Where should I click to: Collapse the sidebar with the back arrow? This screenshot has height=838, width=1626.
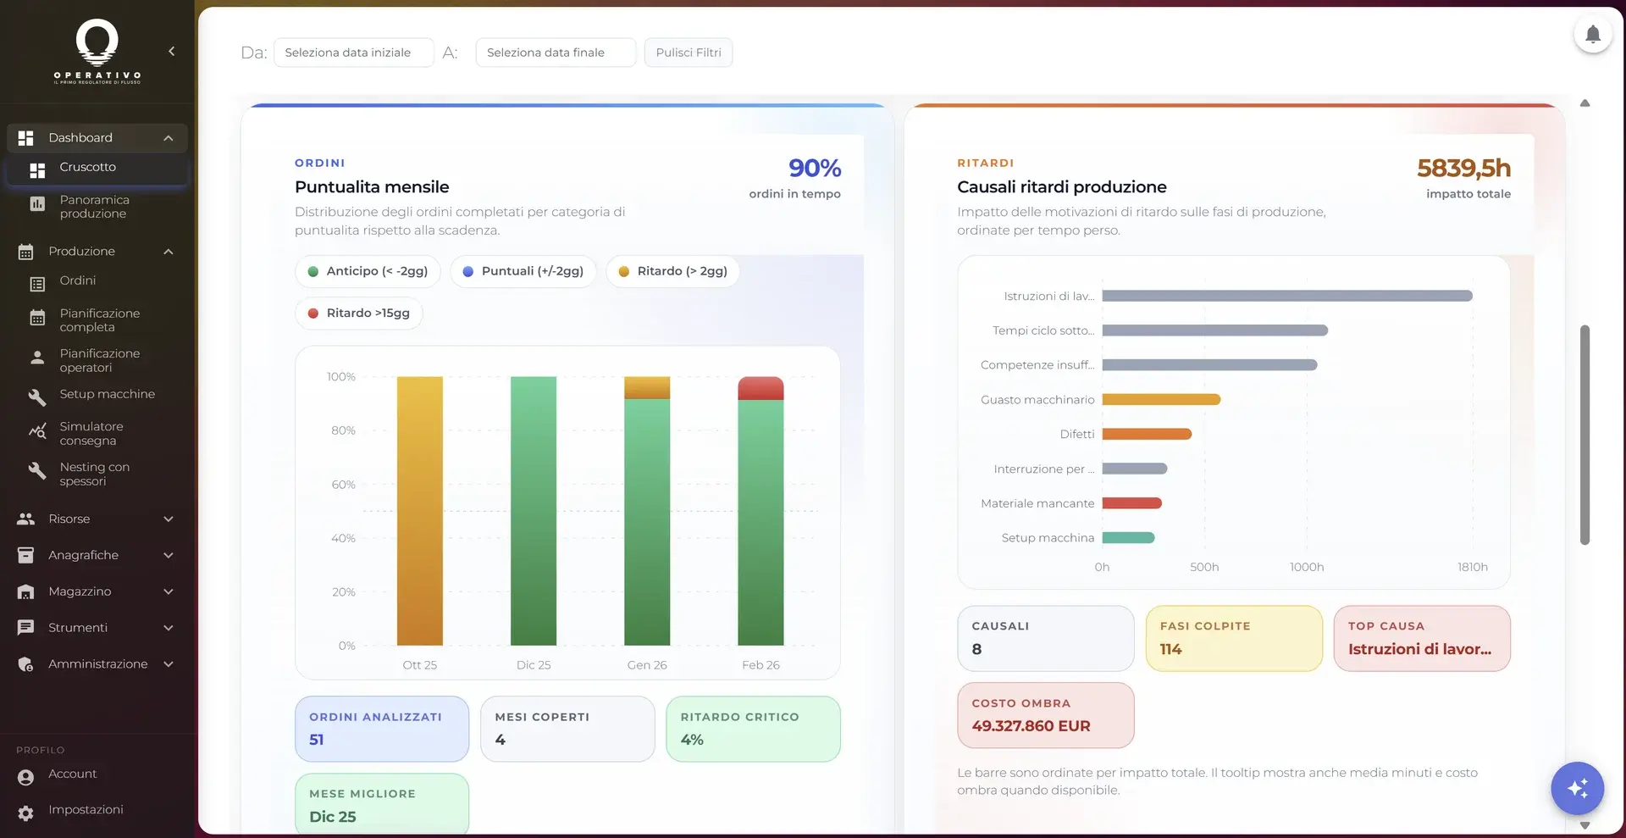172,52
